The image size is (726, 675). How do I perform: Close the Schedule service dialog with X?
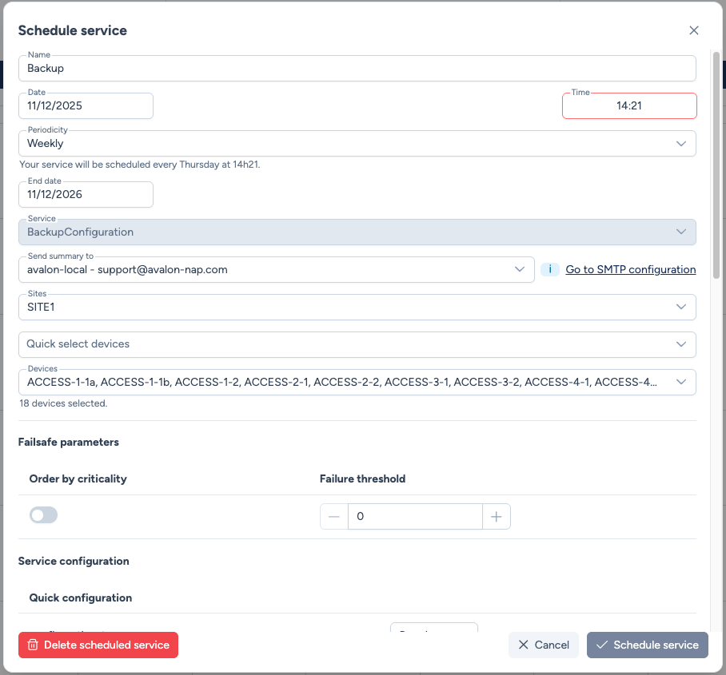(x=694, y=30)
